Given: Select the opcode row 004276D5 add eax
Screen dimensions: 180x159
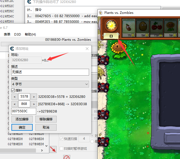Looking at the screenshot, I should [62, 16].
